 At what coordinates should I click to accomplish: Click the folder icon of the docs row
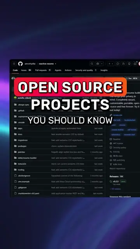click(x=15, y=134)
